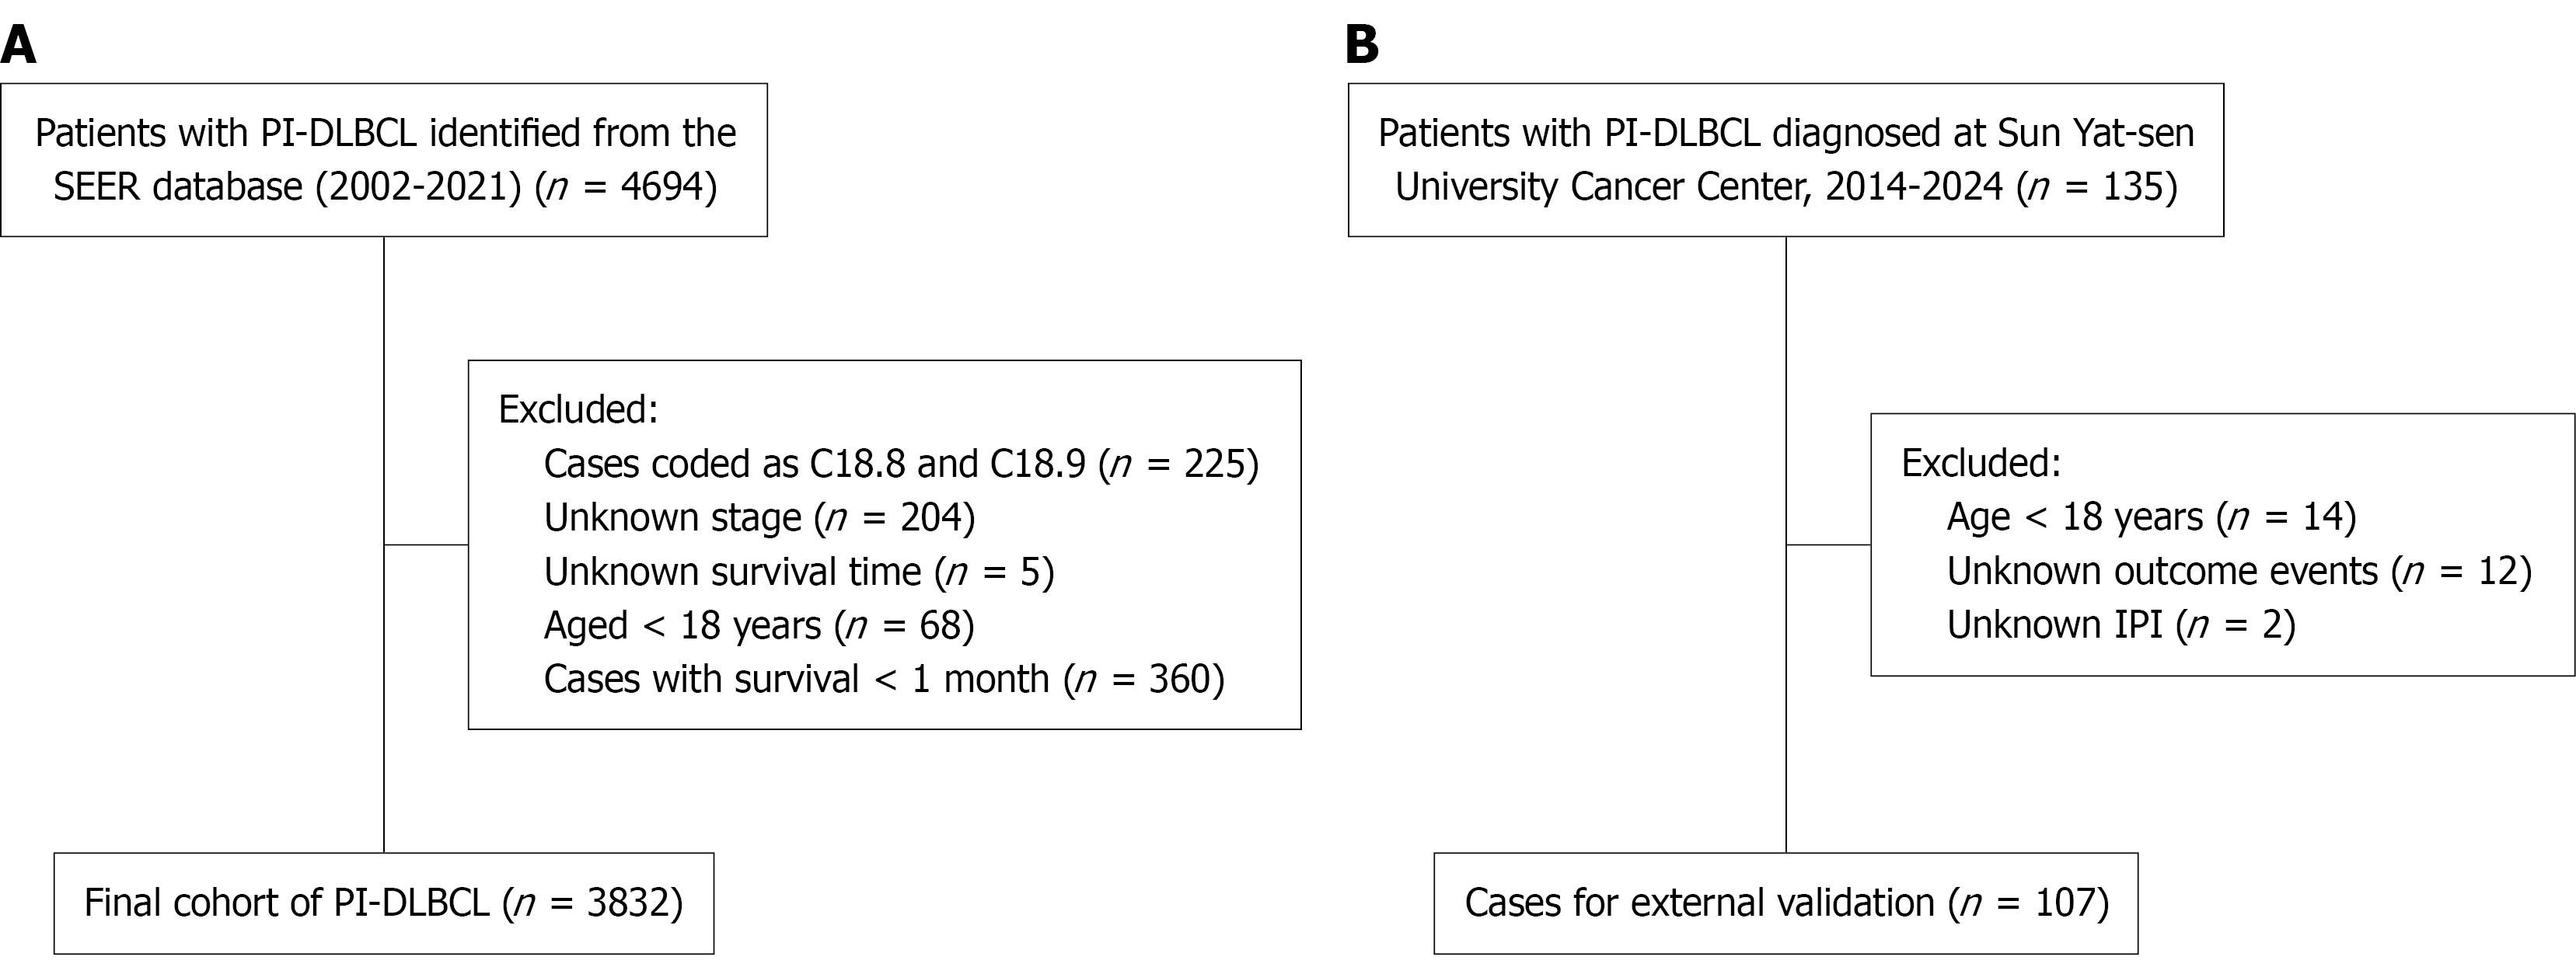Click the Unknown stage (n = 204) line
Screen dimensions: 2576x974
(x=759, y=517)
